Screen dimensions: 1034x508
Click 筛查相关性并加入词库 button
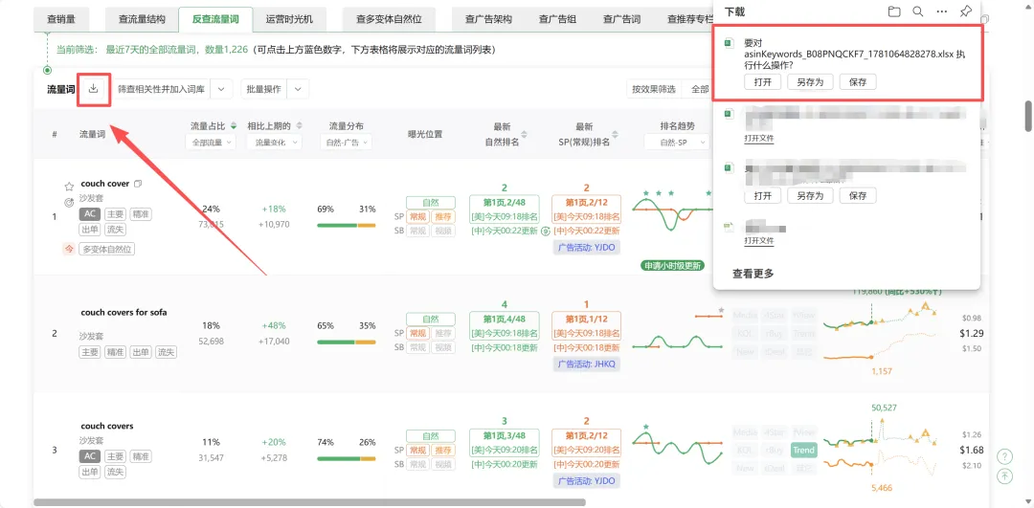[x=161, y=89]
